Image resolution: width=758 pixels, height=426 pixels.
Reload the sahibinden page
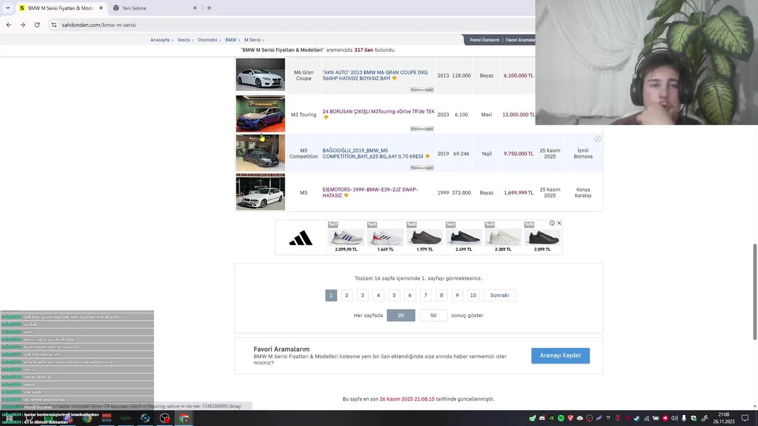coord(37,25)
